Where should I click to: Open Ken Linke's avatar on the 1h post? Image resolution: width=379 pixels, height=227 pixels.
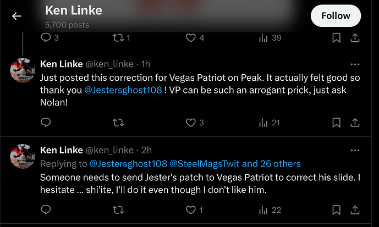[23, 70]
